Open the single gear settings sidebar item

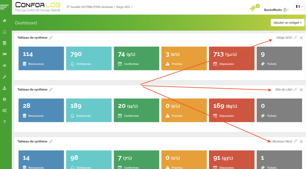click(x=4, y=99)
